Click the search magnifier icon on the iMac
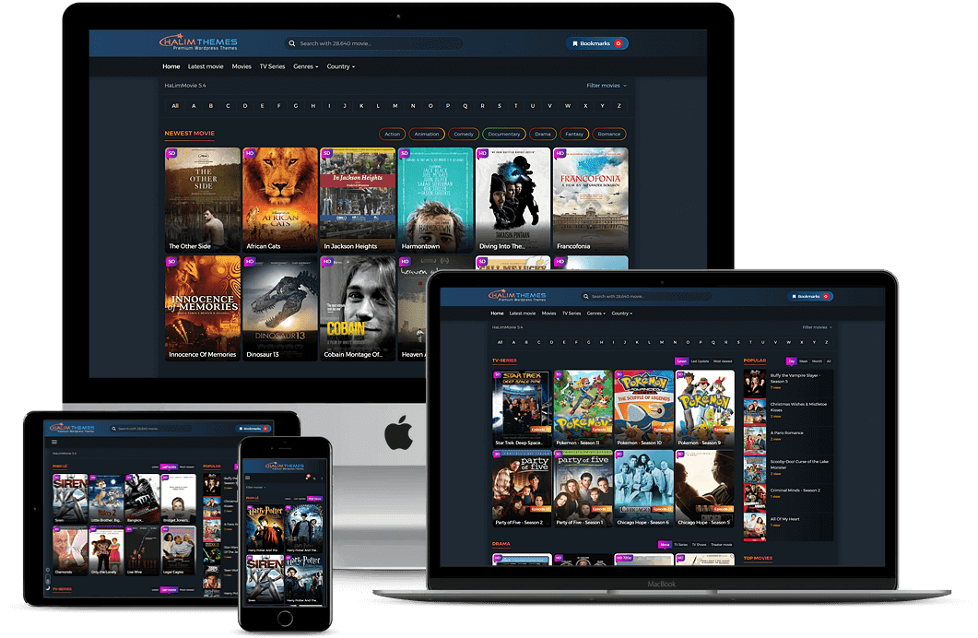The image size is (978, 638). 292,43
